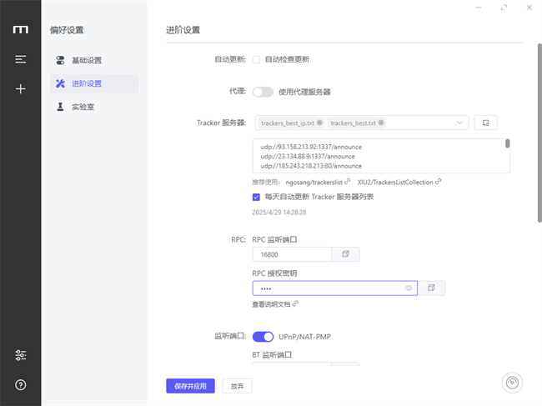Viewport: 542px width, 406px height.
Task: Open the 实验室 settings section
Action: click(83, 107)
